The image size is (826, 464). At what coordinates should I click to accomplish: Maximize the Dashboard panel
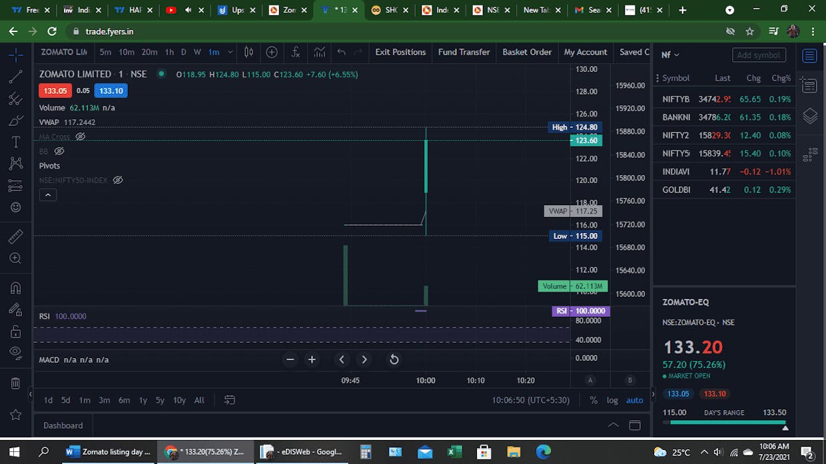pos(635,425)
